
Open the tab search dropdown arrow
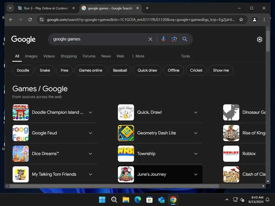[10, 8]
